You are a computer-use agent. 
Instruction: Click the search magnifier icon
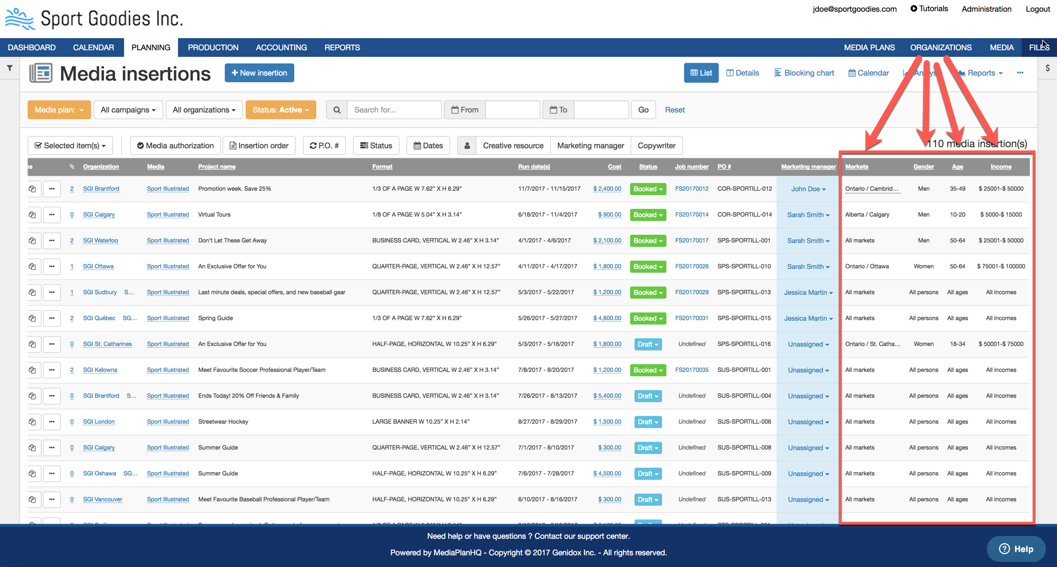(337, 110)
